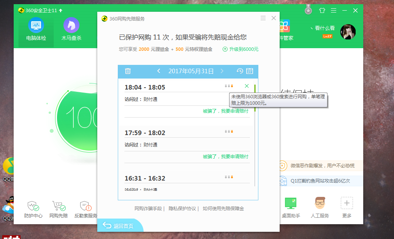Click the green 100 score circle

[77, 118]
